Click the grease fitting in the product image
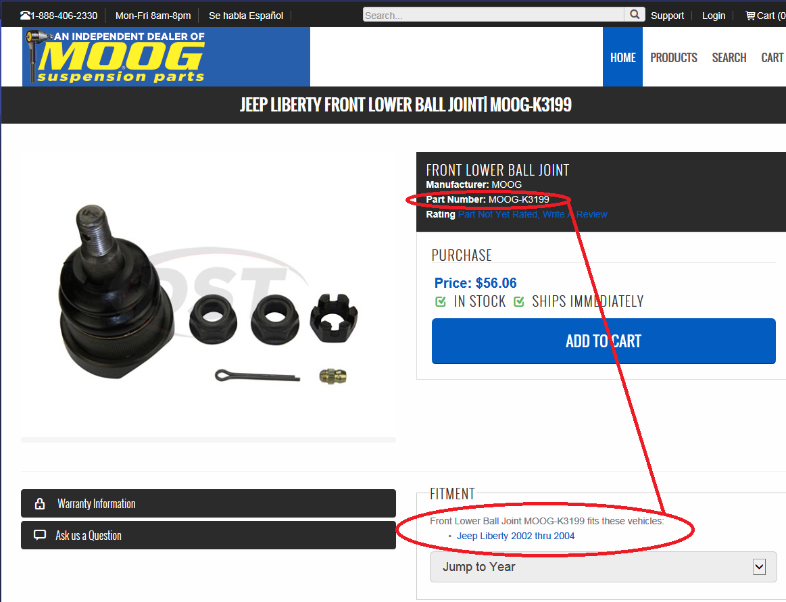786x602 pixels. 333,376
